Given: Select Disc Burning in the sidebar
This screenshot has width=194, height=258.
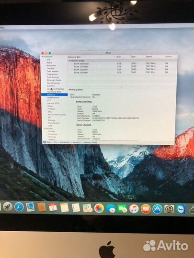Looking at the screenshot, I should click(x=53, y=77).
